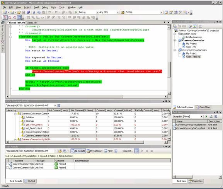Click the highlighted icon right of Connect

[136, 151]
